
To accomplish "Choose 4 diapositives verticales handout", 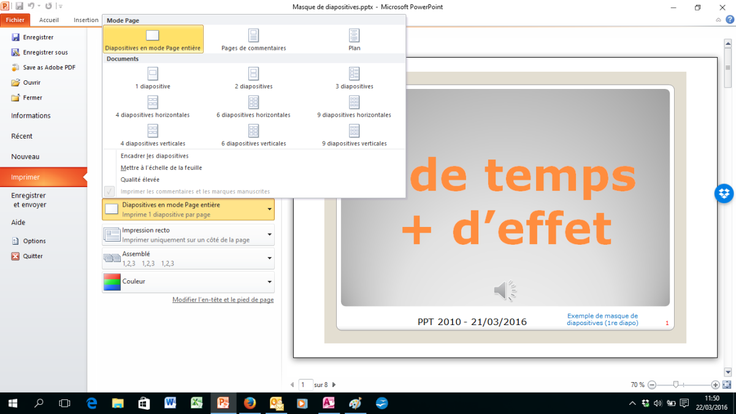I will coord(153,135).
